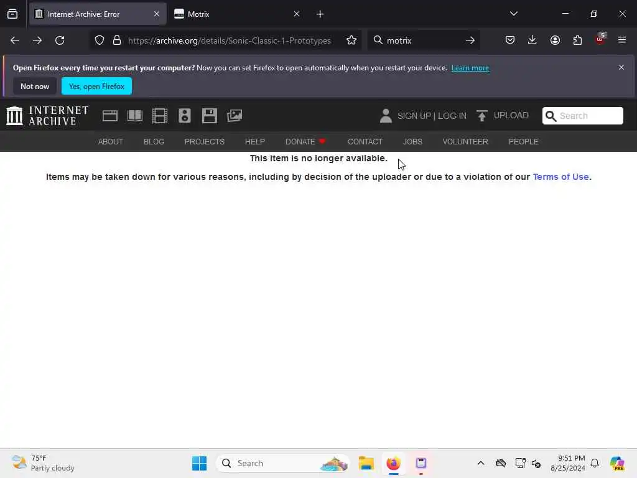Open PEOPLE menu item
The image size is (637, 478).
[523, 142]
